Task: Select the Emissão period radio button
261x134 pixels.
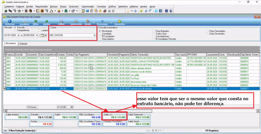Action: click(x=15, y=28)
